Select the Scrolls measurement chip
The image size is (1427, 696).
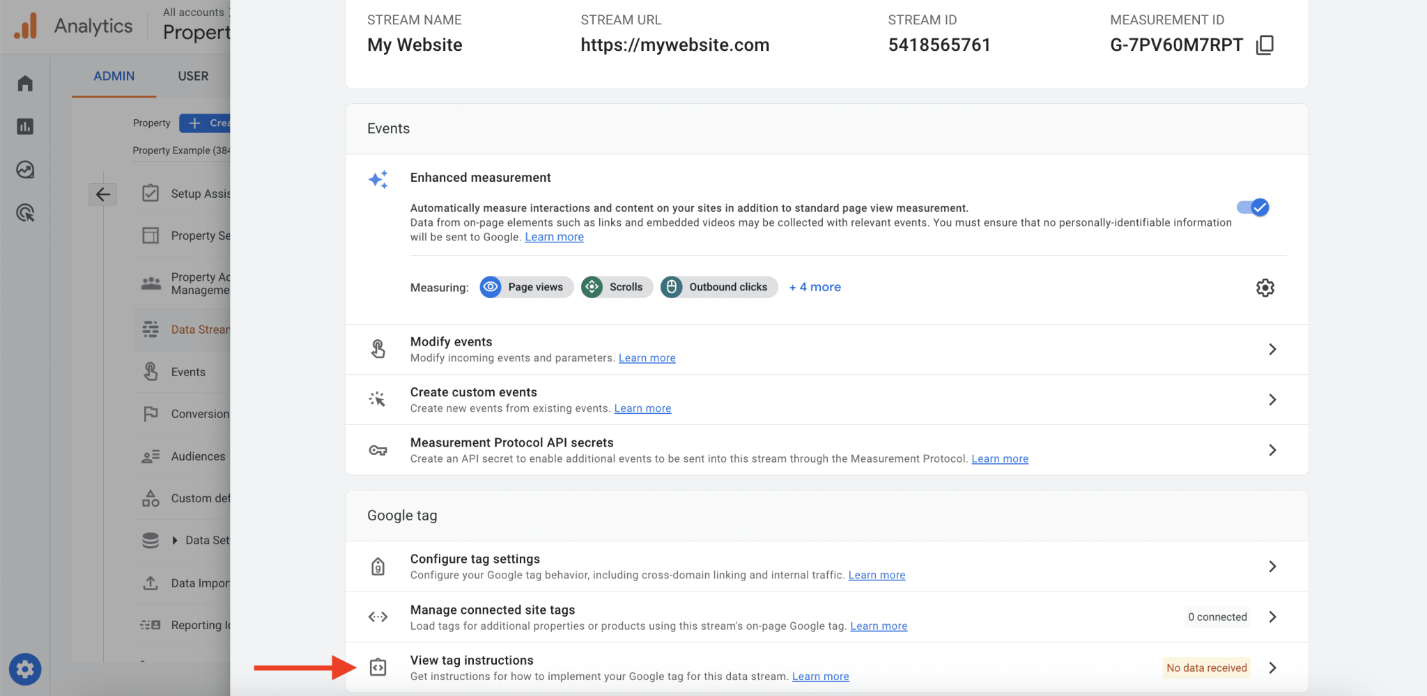tap(616, 286)
